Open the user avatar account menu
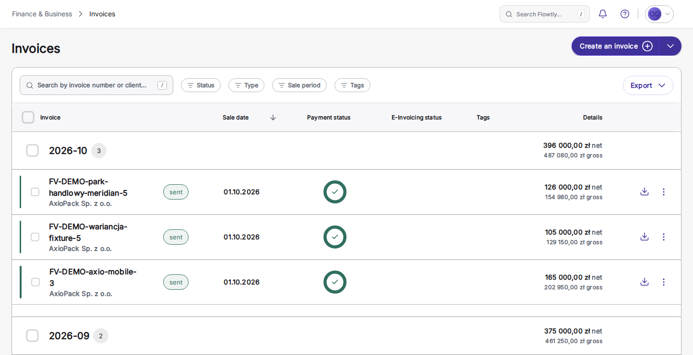Screen dimensions: 693x355 (x=659, y=14)
